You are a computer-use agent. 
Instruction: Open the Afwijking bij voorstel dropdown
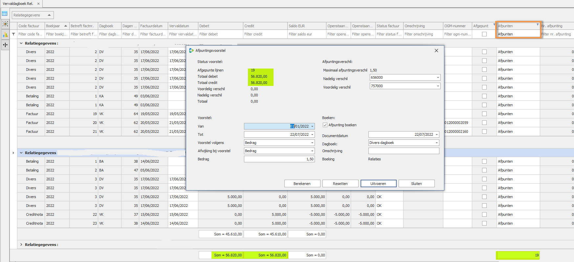[x=312, y=151]
